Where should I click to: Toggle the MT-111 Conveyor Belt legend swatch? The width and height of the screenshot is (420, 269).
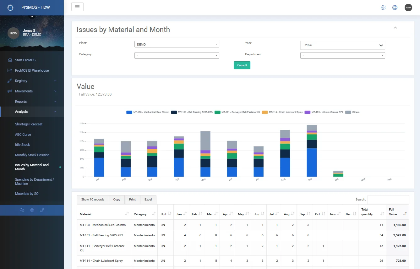coord(217,112)
